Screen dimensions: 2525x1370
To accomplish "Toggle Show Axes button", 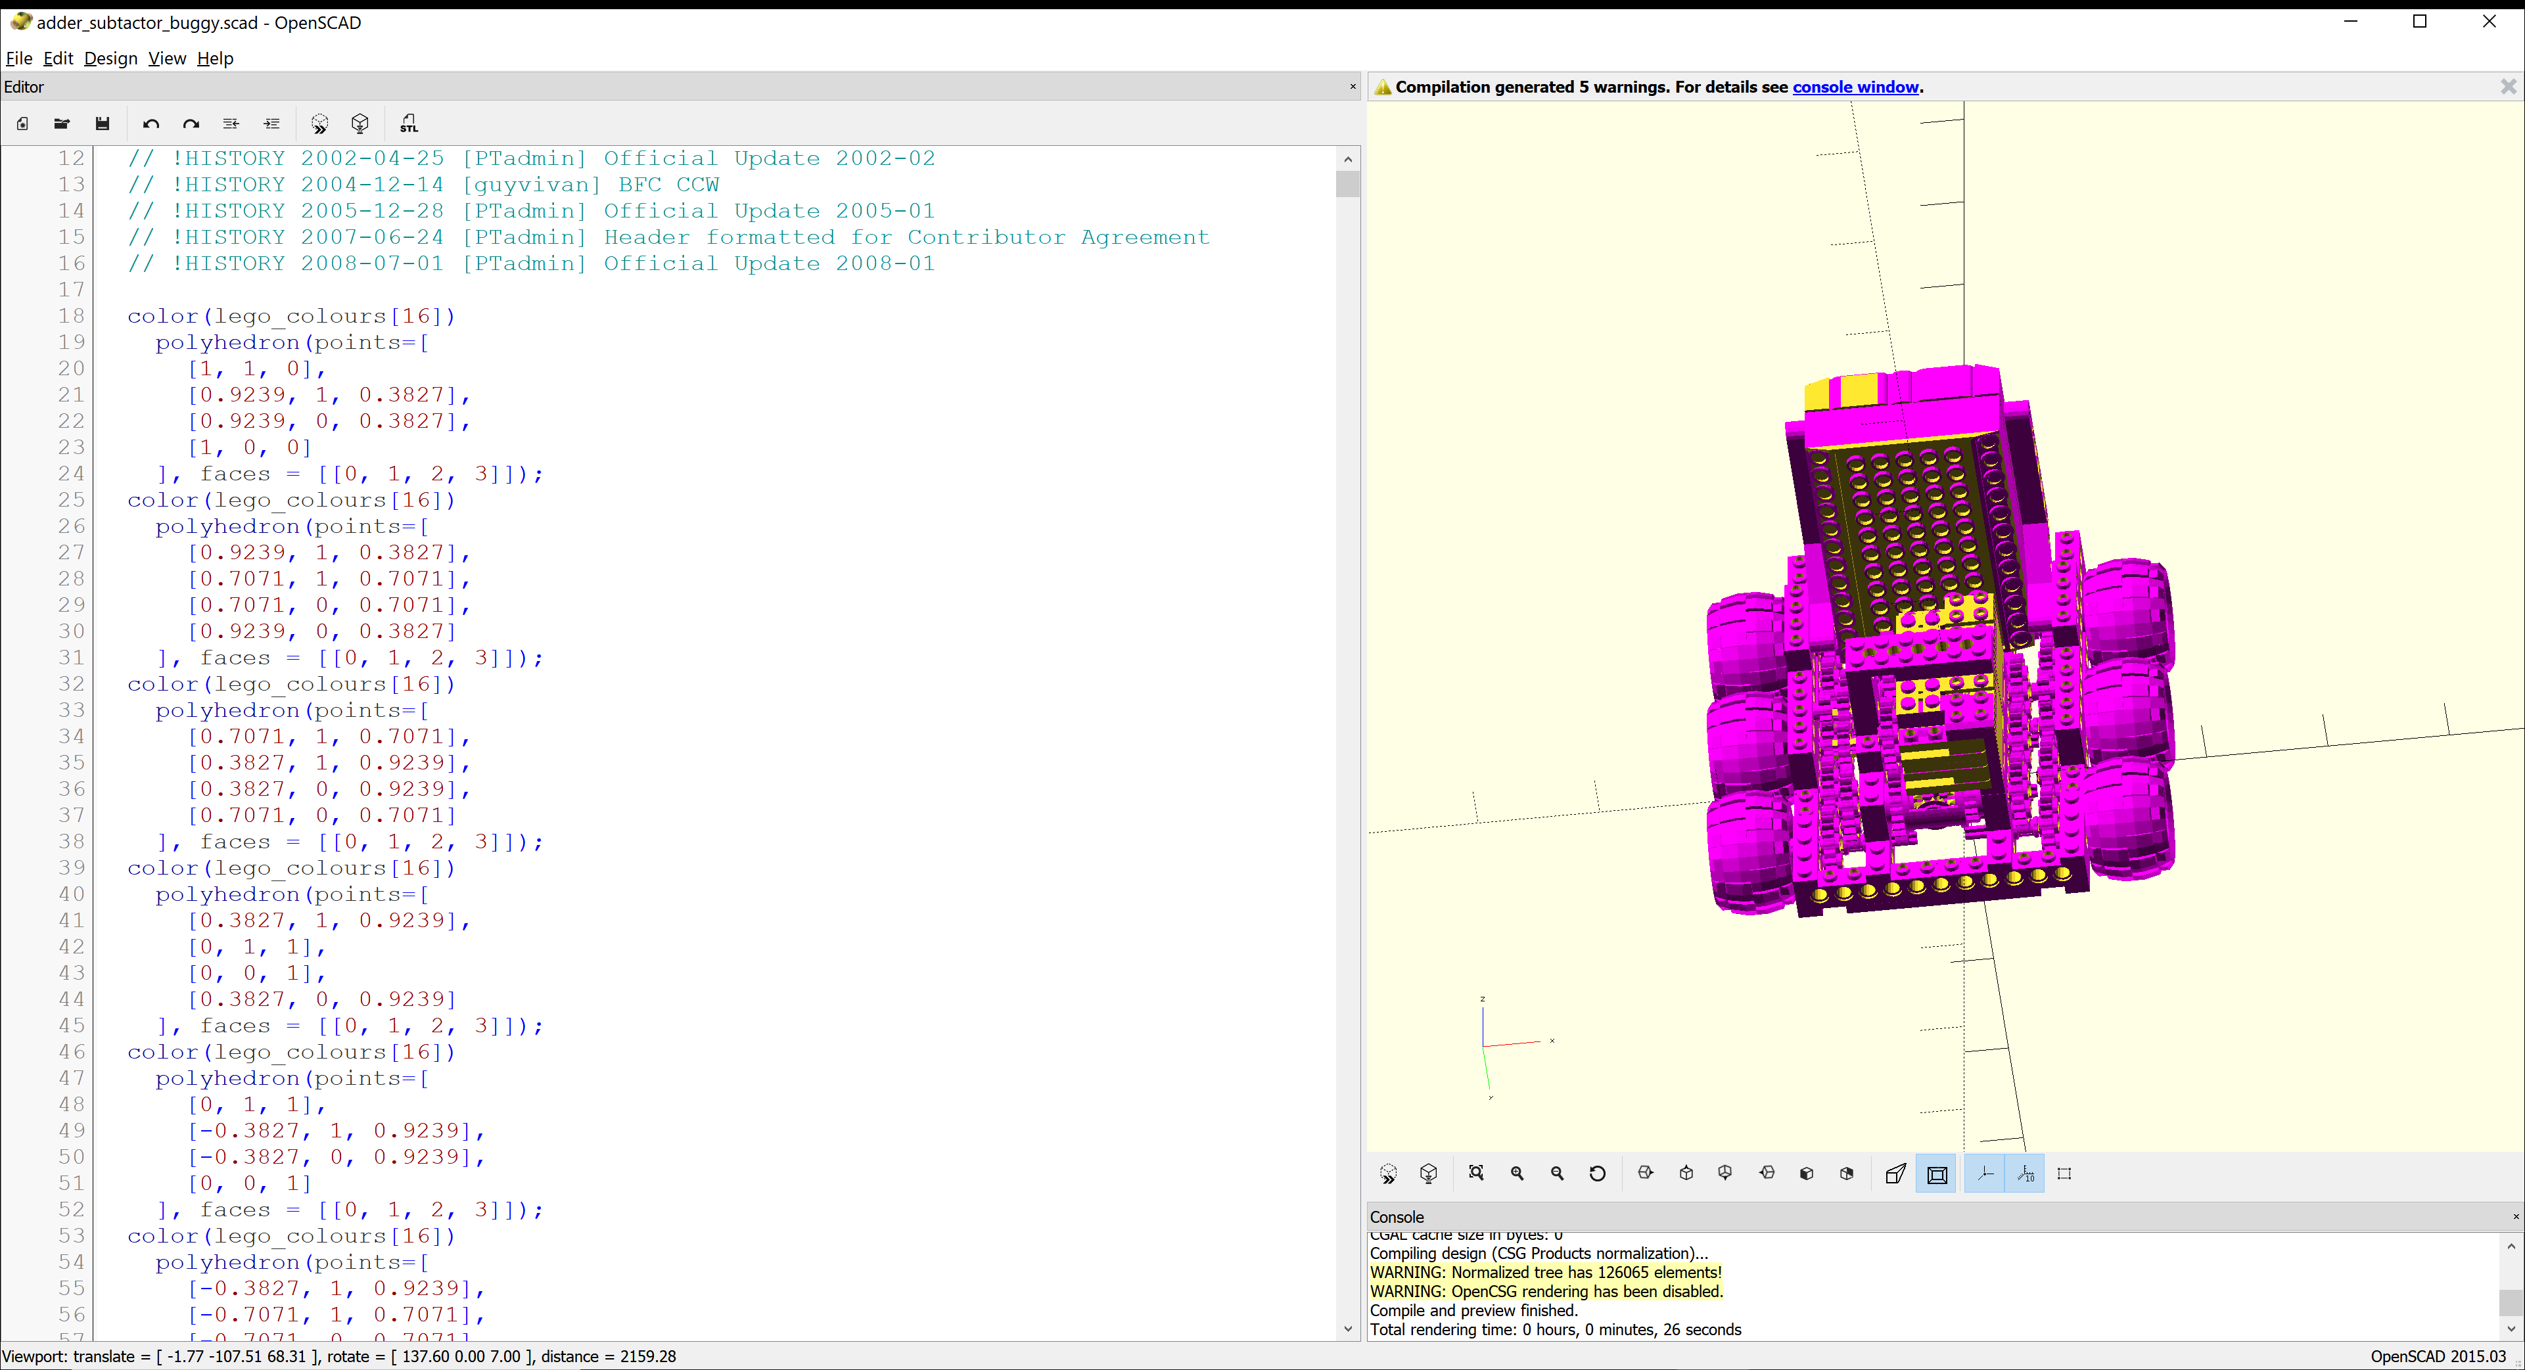I will 1985,1173.
